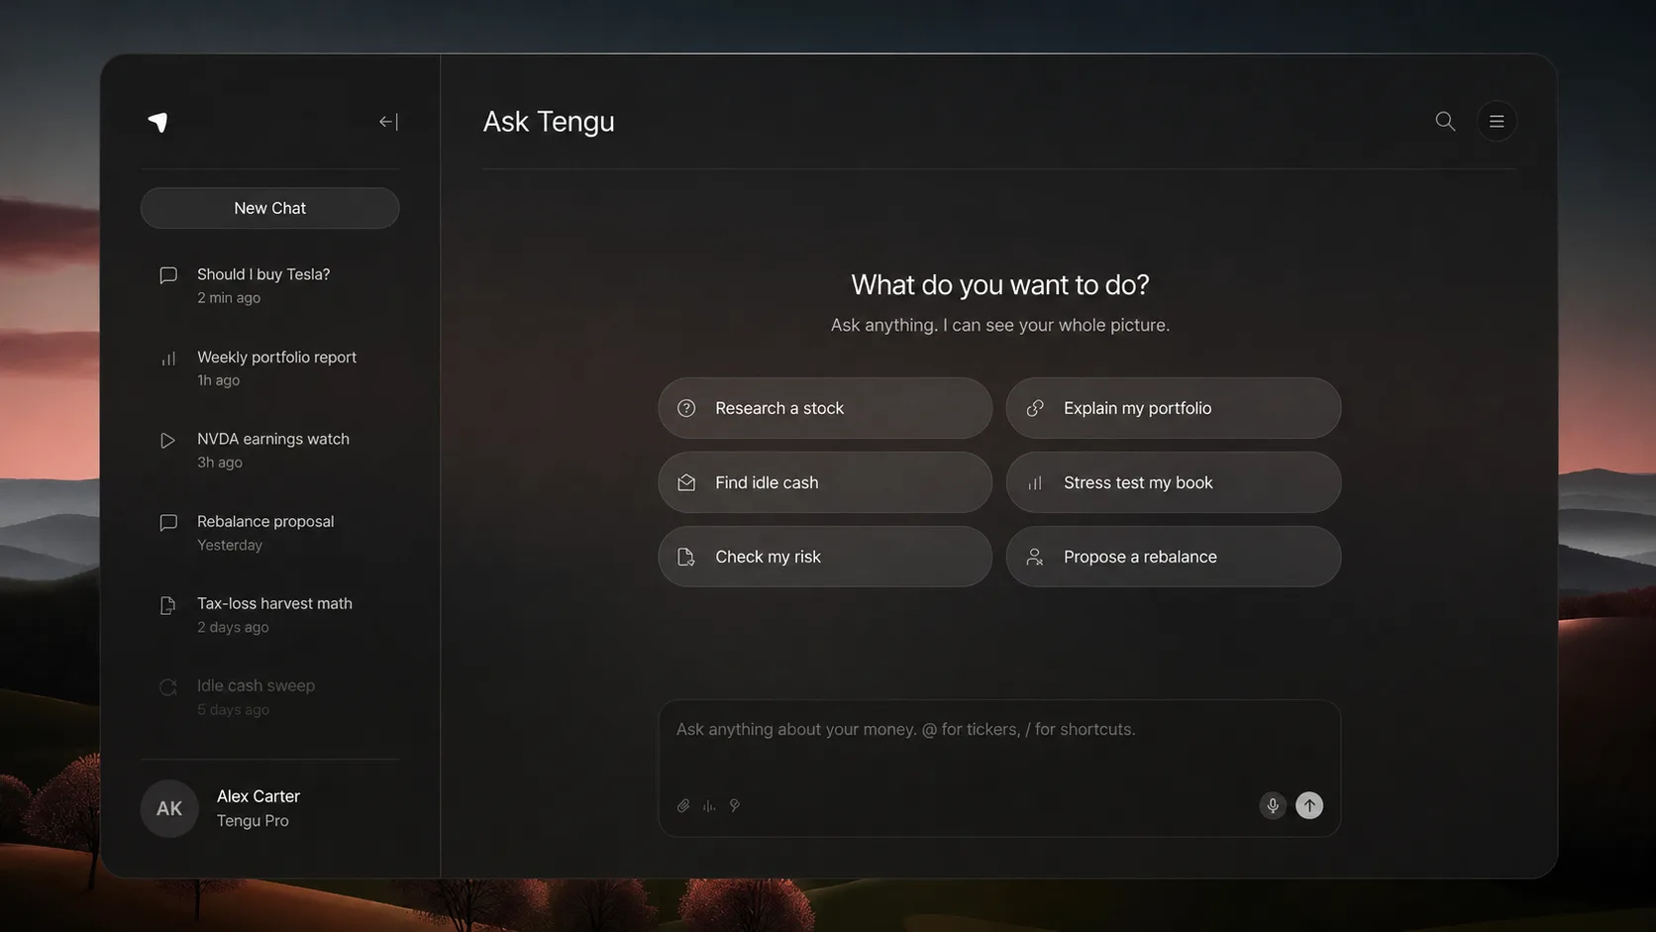Image resolution: width=1656 pixels, height=932 pixels.
Task: Choose the Find idle cash suggestion
Action: coord(825,482)
